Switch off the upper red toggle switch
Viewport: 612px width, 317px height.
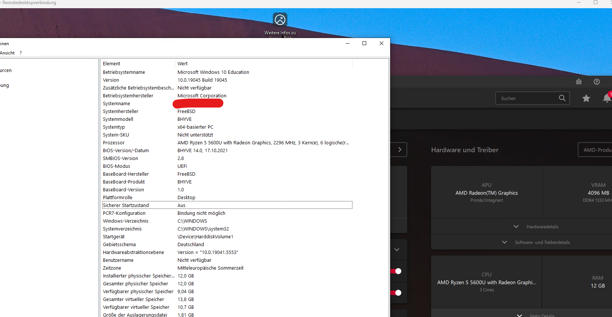(396, 271)
